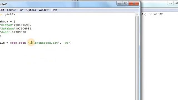The height and width of the screenshot is (100, 178).
Task: Open the Edit menu
Action: (x=2, y=10)
